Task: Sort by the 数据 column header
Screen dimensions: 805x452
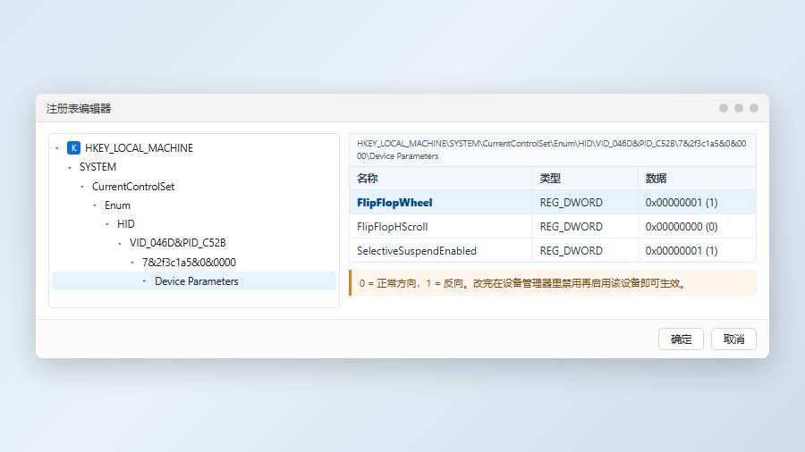Action: pyautogui.click(x=697, y=179)
